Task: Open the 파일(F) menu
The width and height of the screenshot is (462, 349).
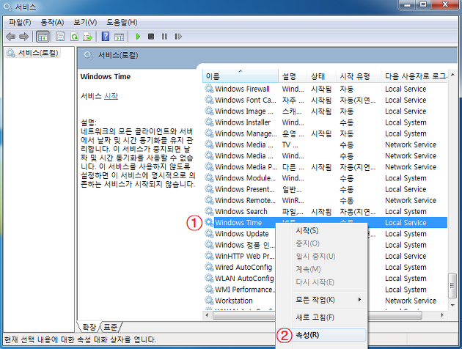Action: (20, 23)
